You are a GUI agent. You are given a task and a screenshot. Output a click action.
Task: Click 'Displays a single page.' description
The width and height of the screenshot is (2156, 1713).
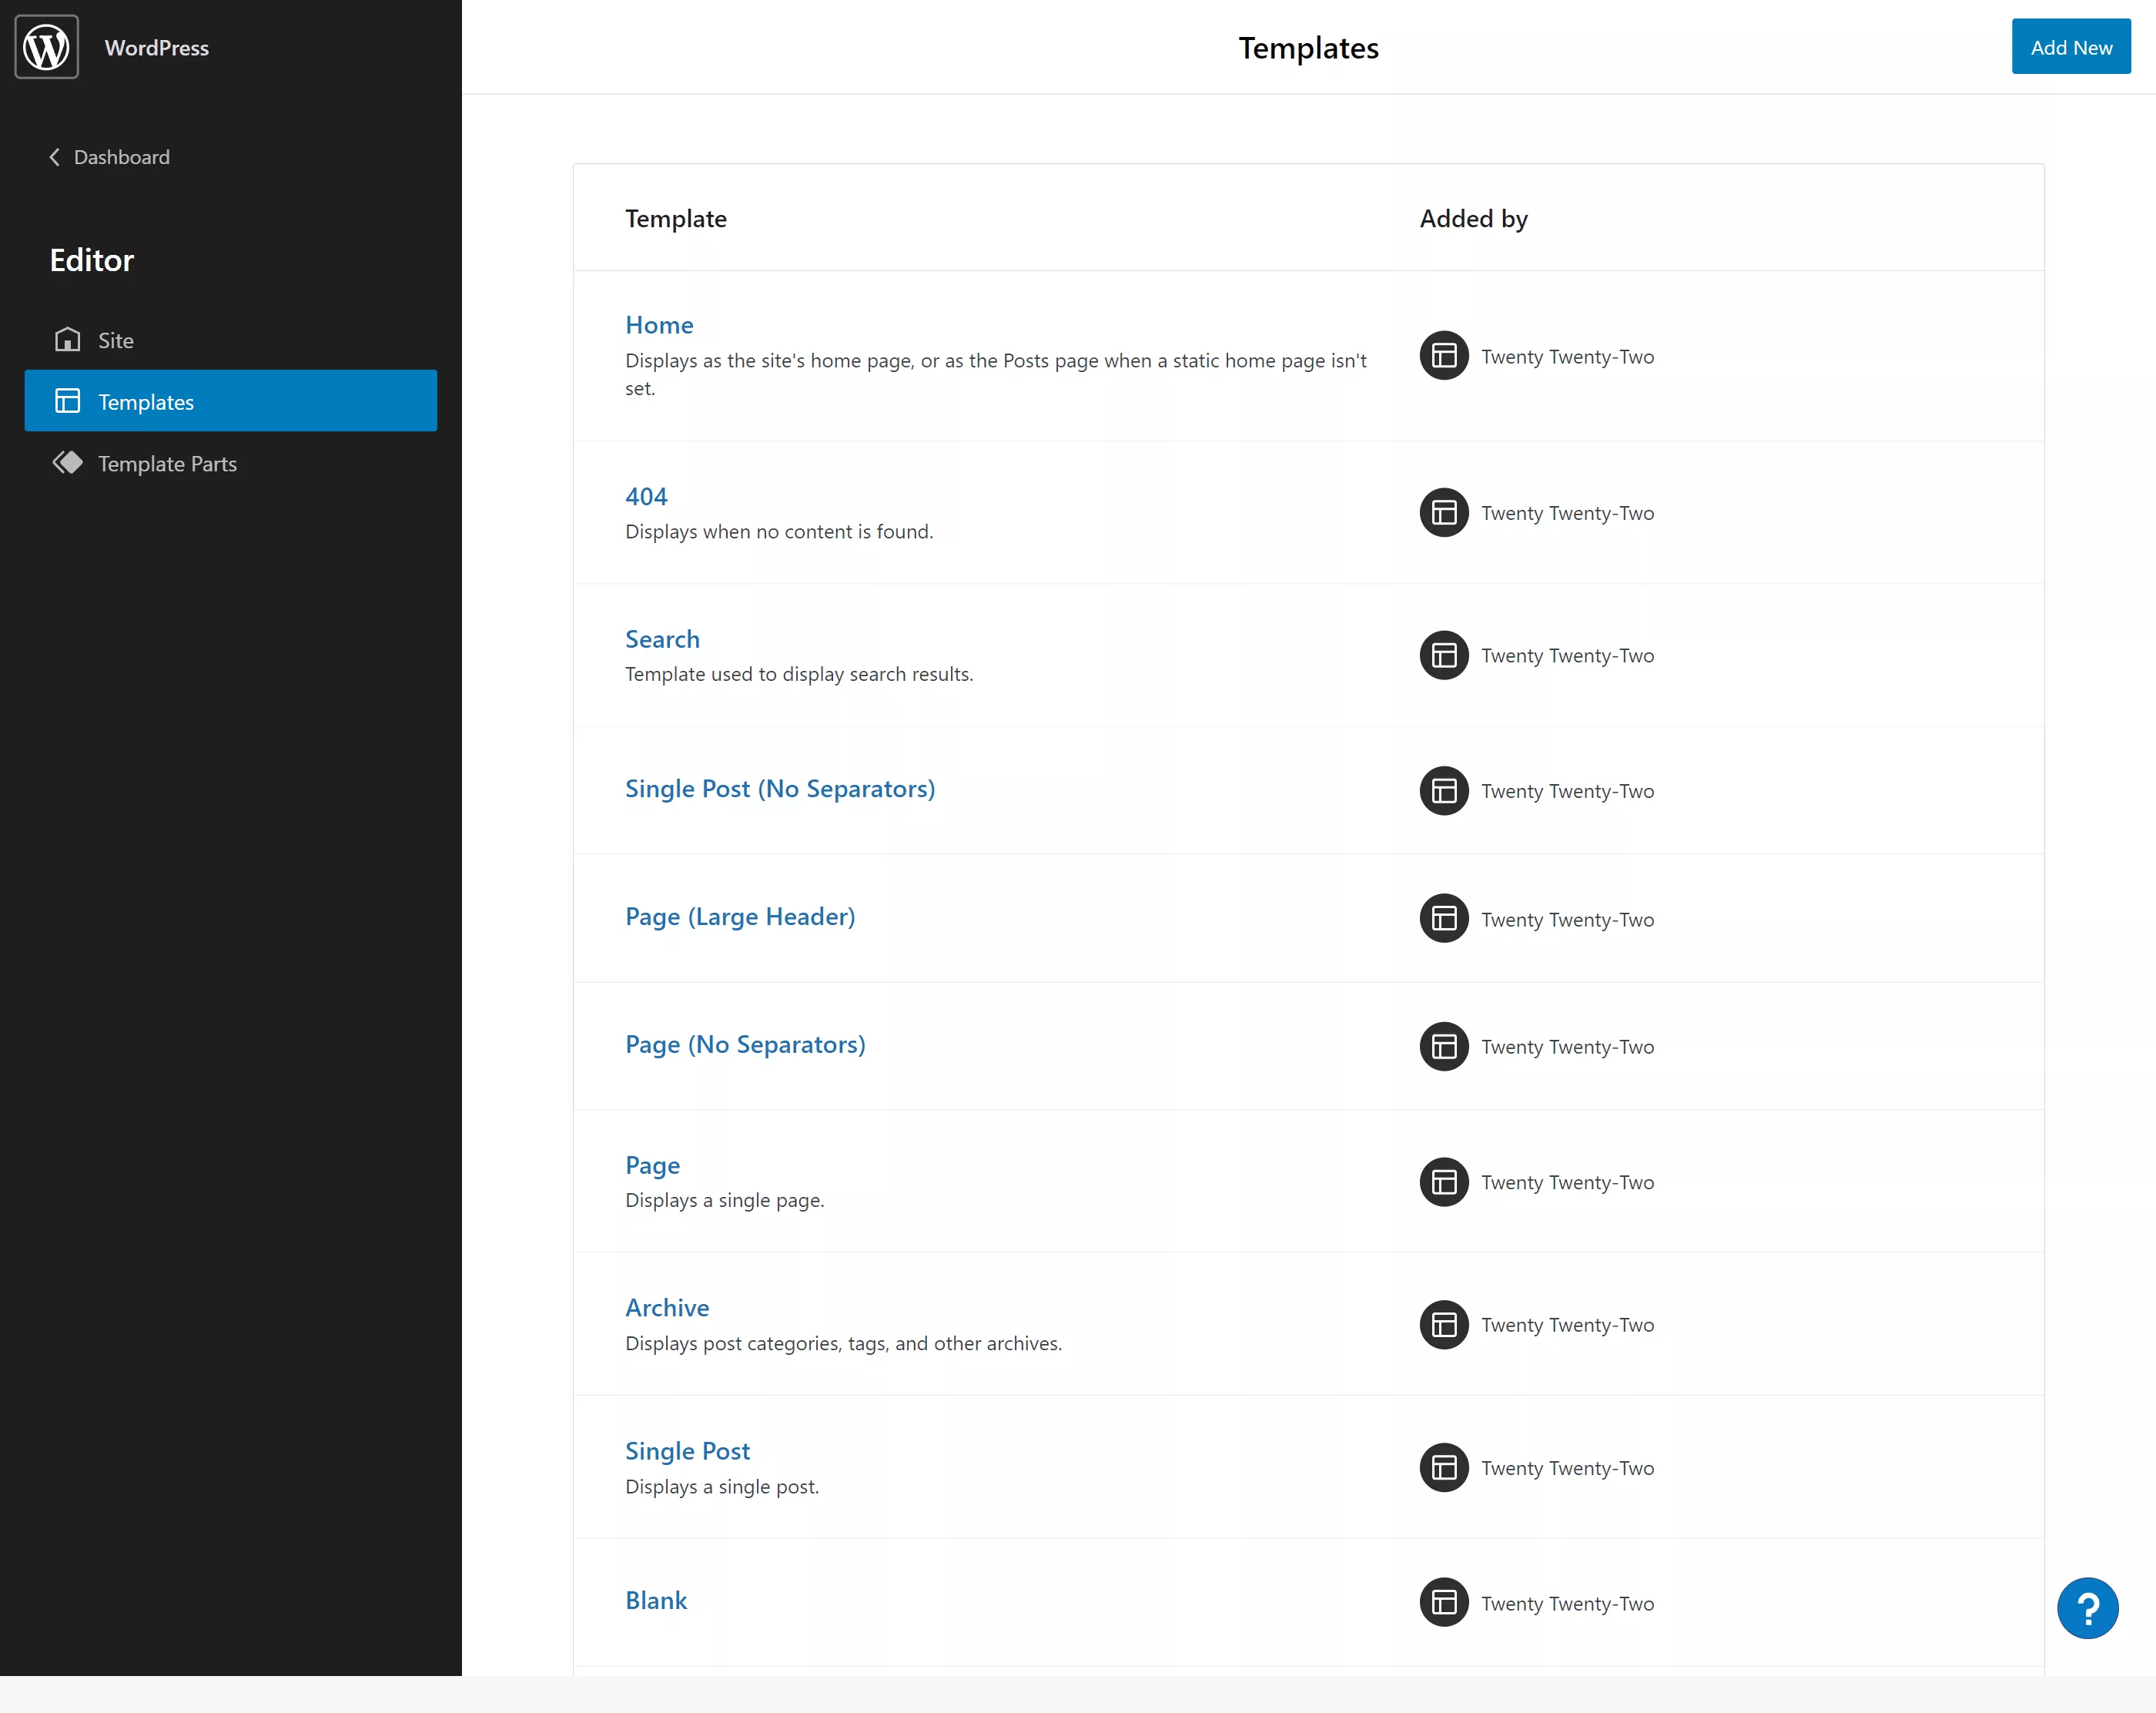[x=725, y=1200]
